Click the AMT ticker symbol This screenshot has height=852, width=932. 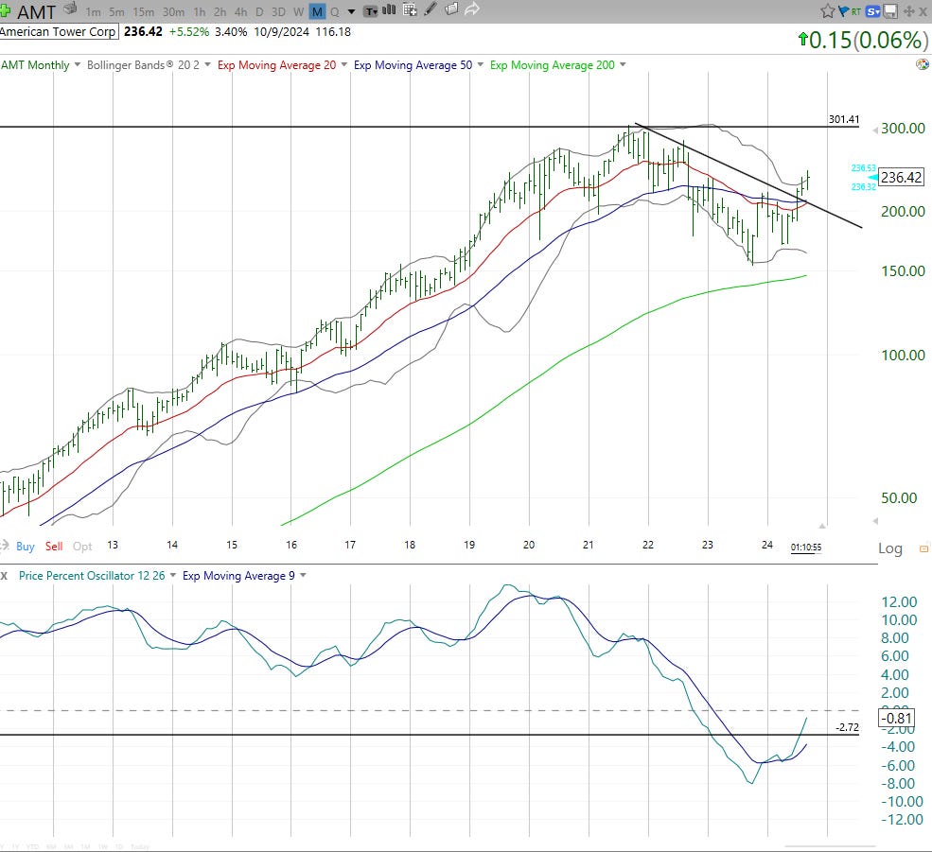click(x=36, y=12)
